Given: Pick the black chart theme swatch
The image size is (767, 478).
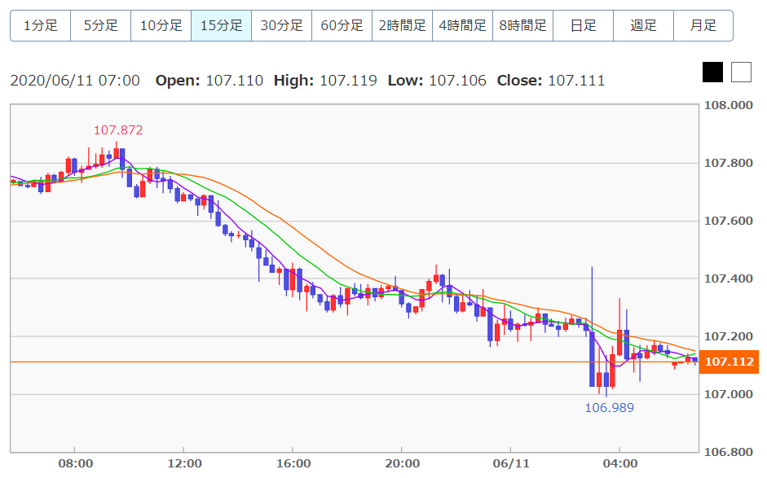Looking at the screenshot, I should 712,72.
